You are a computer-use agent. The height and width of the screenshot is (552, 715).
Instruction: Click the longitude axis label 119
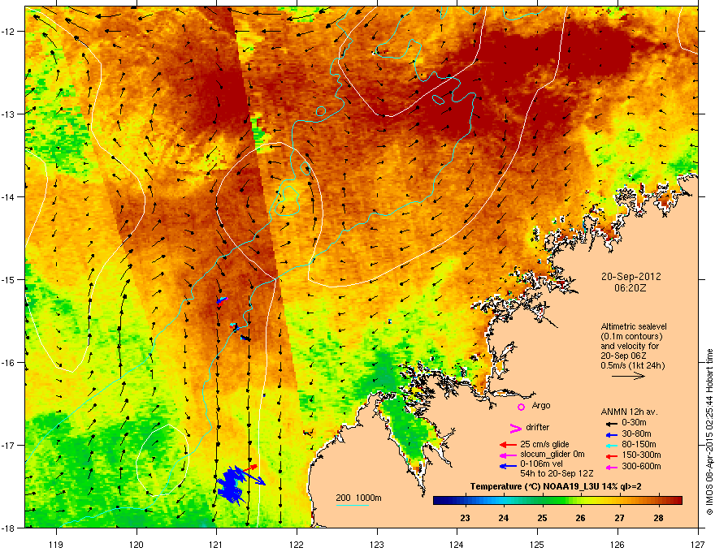tap(56, 545)
